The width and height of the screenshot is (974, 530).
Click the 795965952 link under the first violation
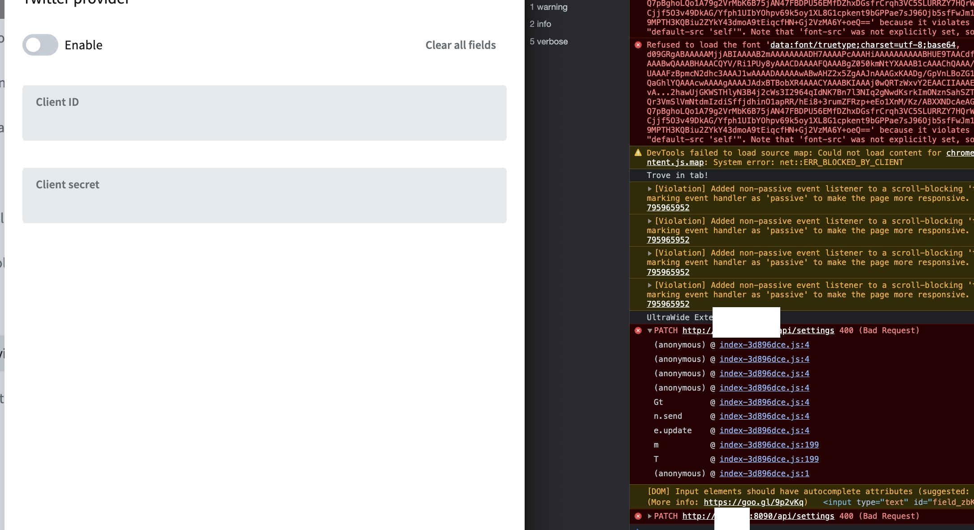point(668,208)
